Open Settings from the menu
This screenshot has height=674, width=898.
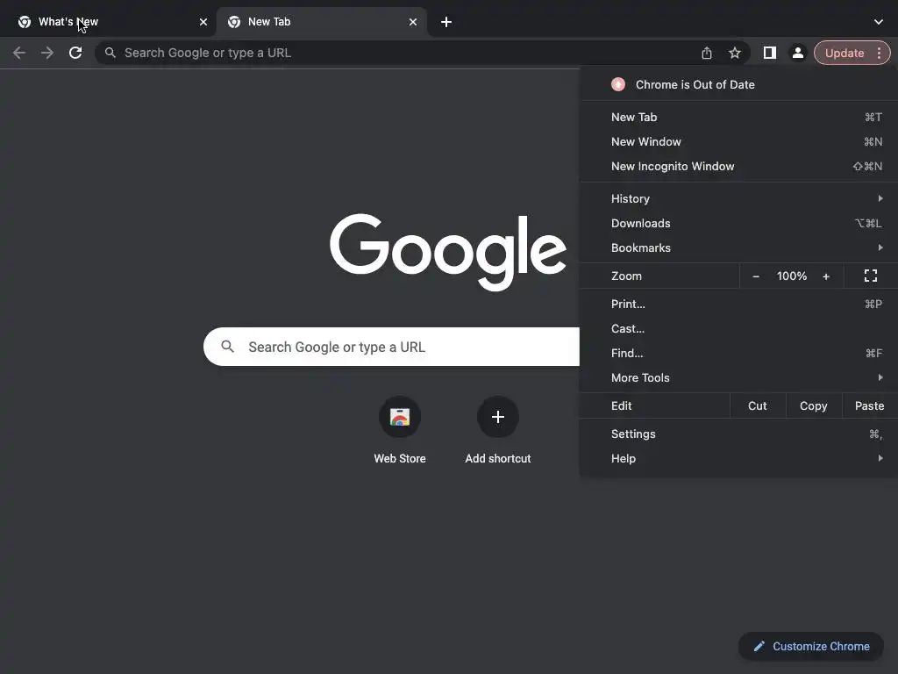[738, 434]
